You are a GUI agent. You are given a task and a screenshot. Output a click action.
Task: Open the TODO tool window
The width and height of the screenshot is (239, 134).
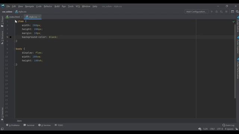point(59,125)
